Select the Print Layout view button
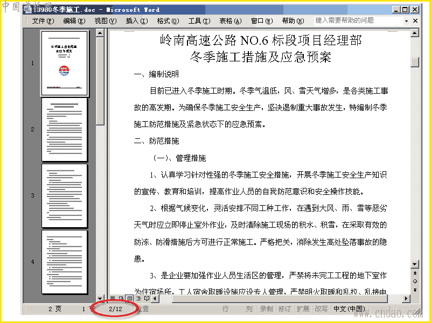The image size is (431, 323). pos(129,298)
